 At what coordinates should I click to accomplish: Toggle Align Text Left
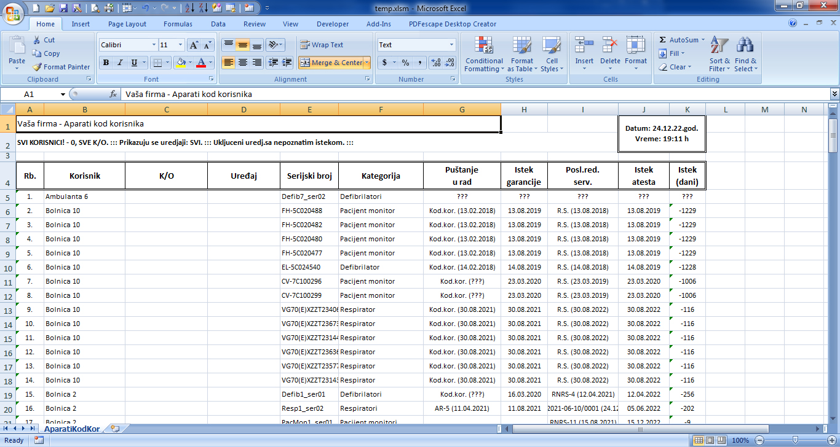pos(228,63)
